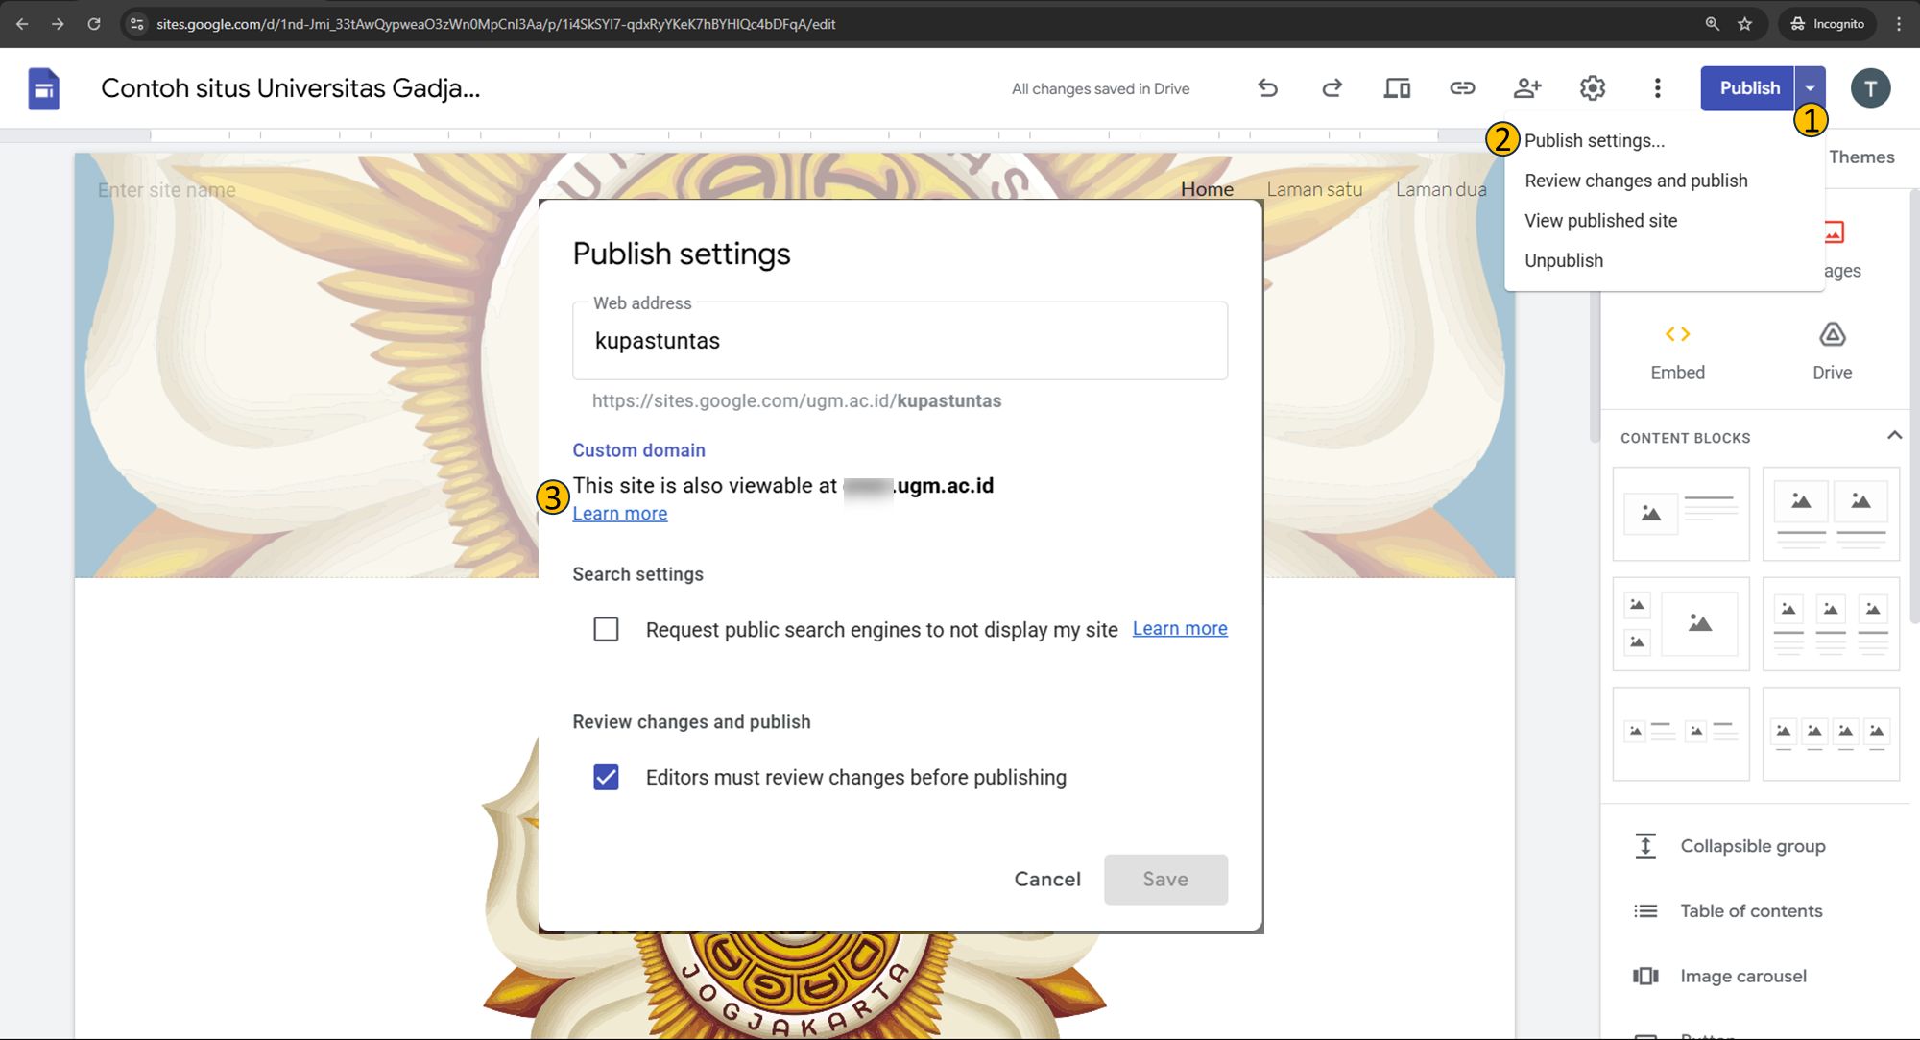
Task: Select image-left text-right content block
Action: click(1681, 514)
